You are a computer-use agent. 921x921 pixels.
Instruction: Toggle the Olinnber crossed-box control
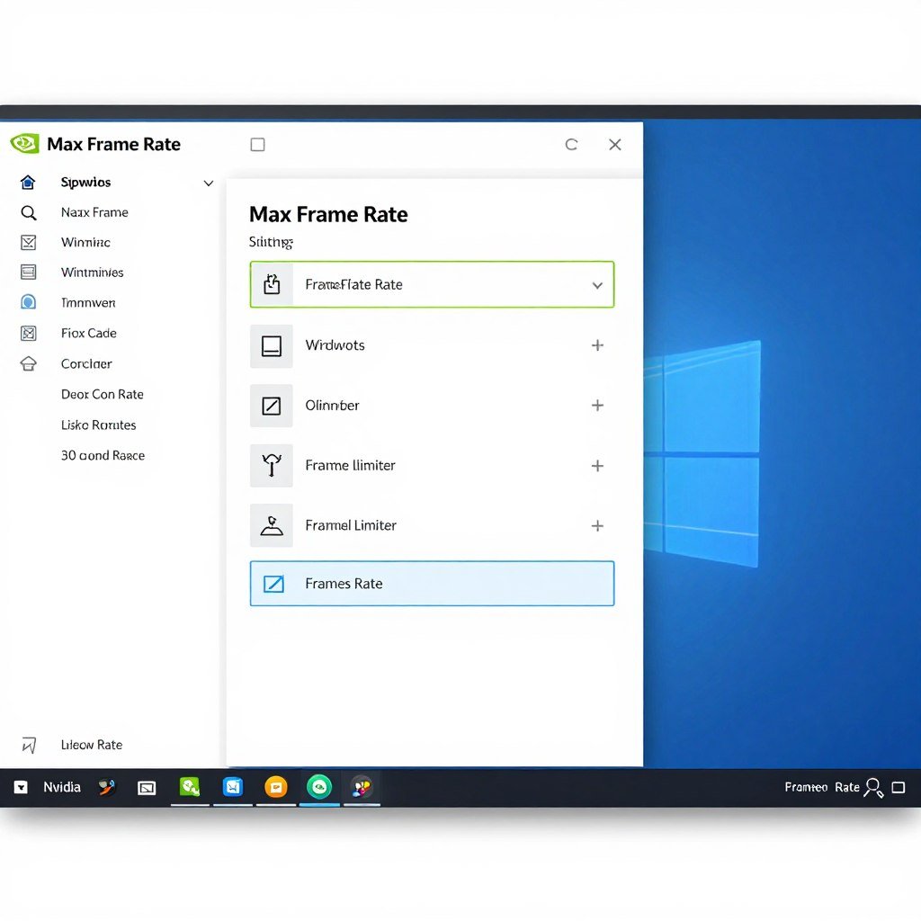coord(271,406)
